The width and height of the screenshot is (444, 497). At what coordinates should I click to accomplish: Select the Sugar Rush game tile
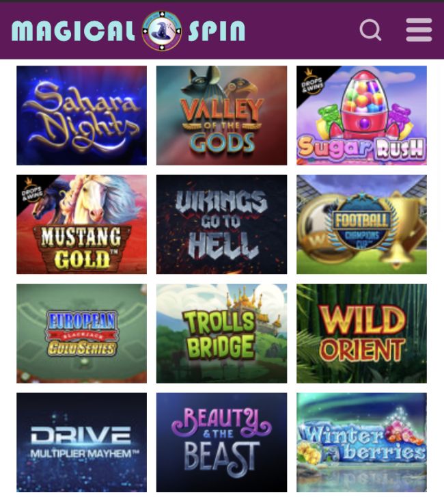point(361,116)
